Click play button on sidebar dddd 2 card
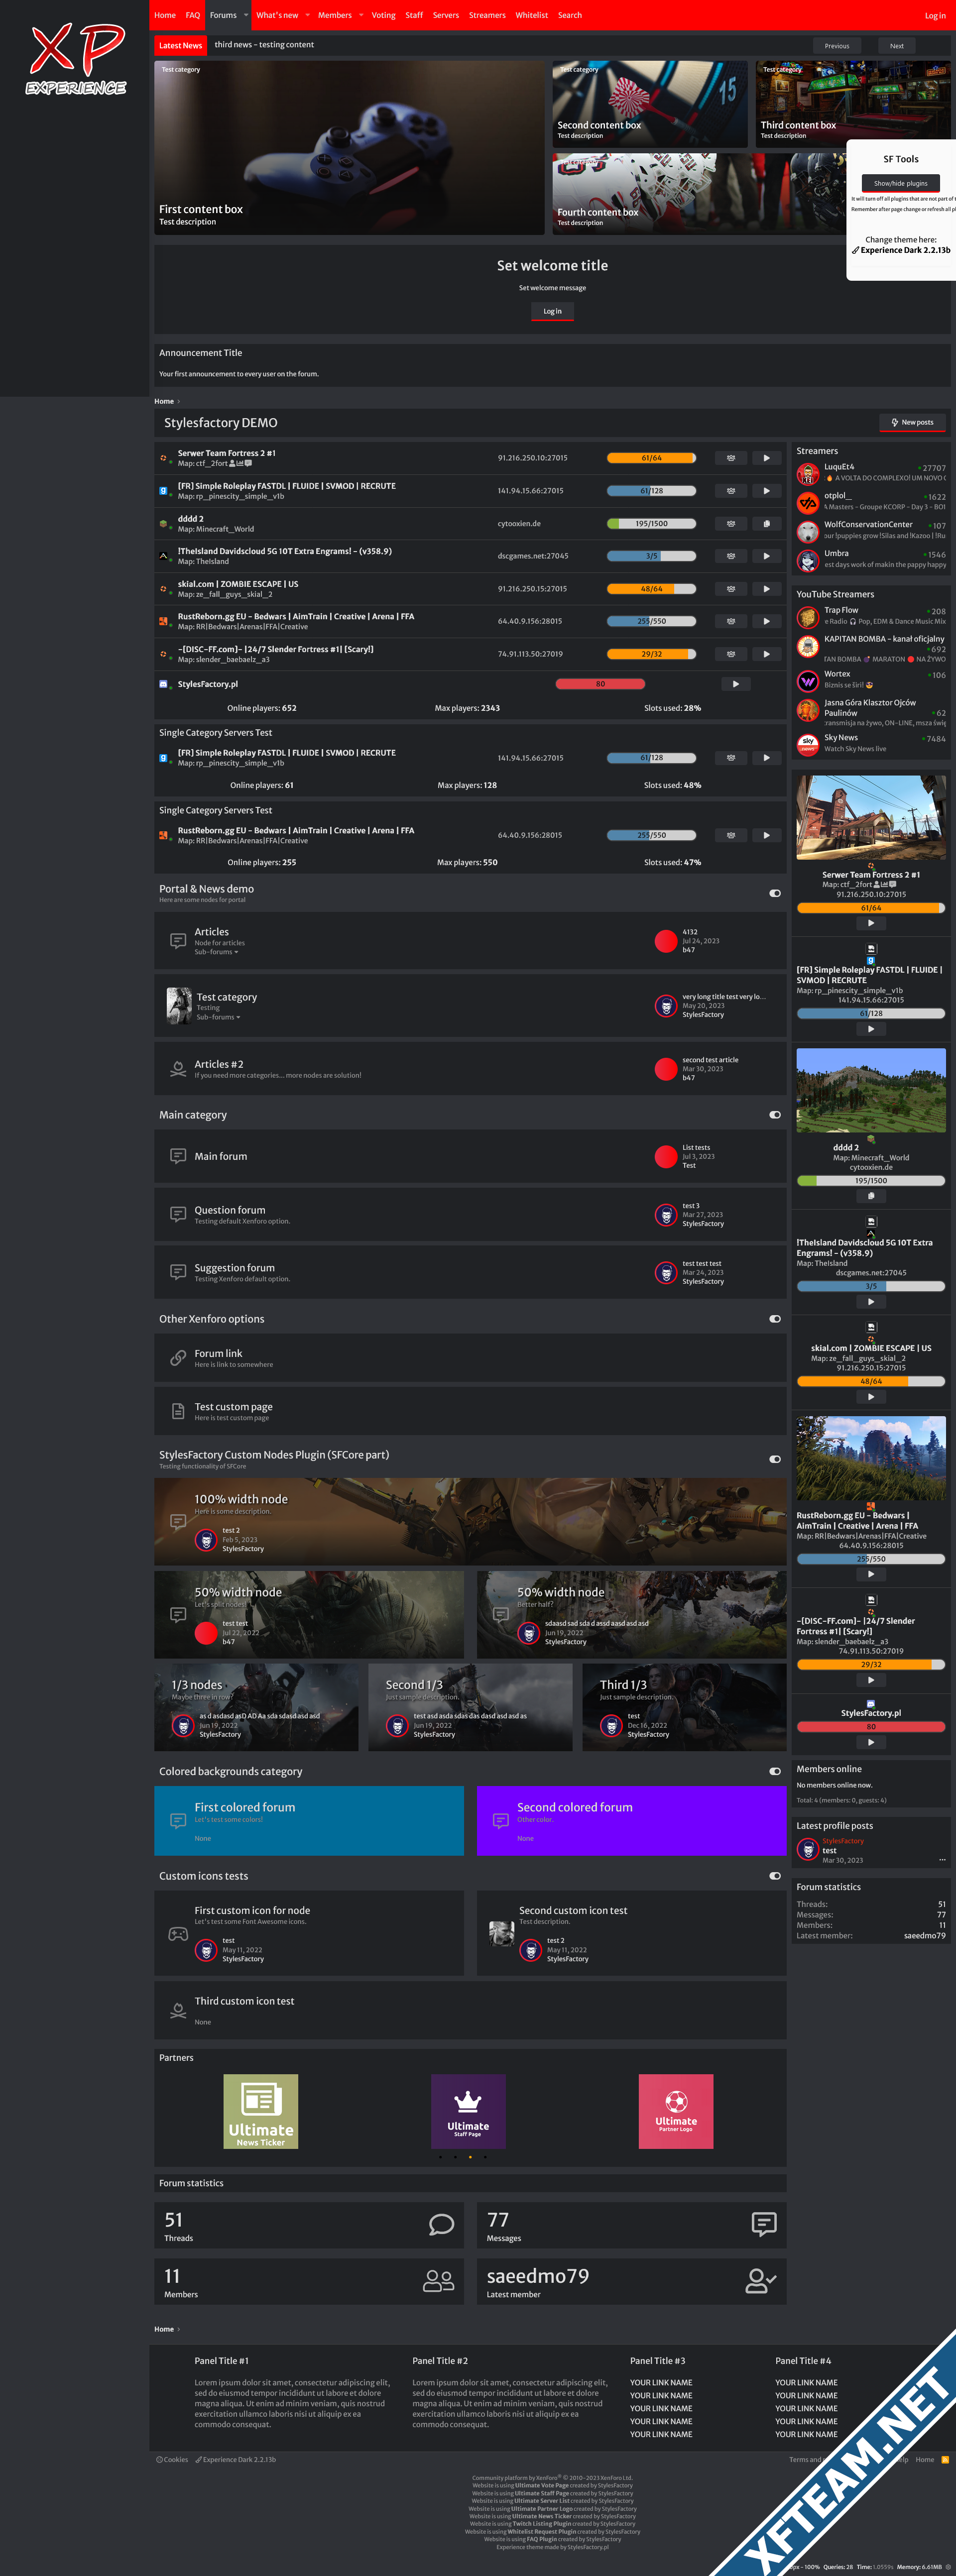Viewport: 956px width, 2576px height. click(871, 1196)
